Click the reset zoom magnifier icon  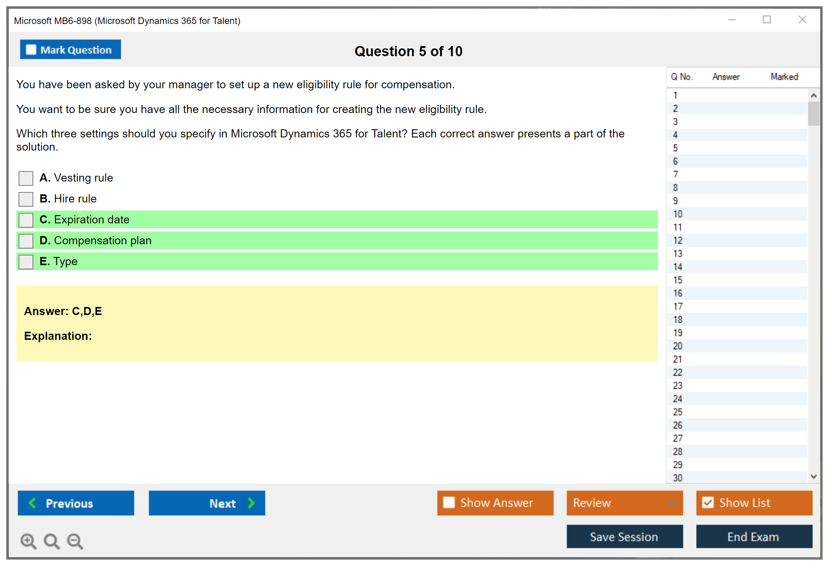point(51,540)
